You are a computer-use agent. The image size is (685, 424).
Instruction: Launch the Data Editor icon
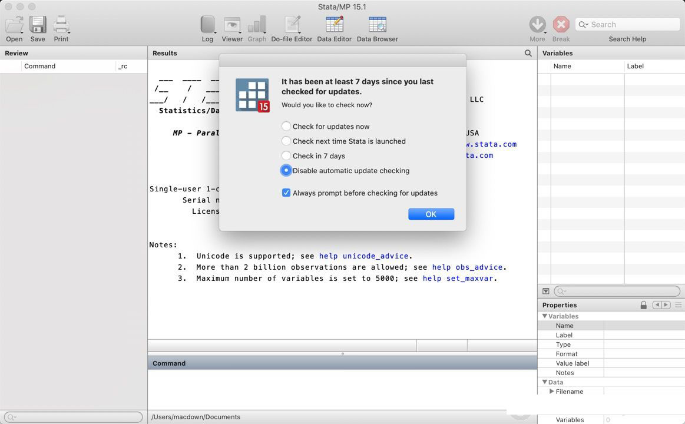coord(334,25)
